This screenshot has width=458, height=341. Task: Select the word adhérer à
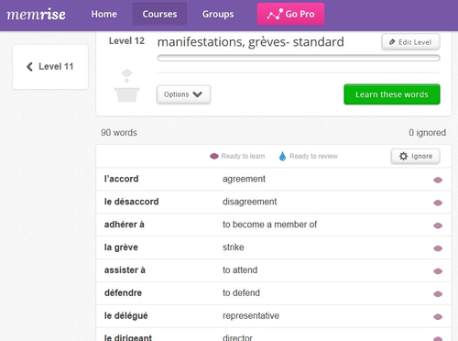pyautogui.click(x=124, y=225)
